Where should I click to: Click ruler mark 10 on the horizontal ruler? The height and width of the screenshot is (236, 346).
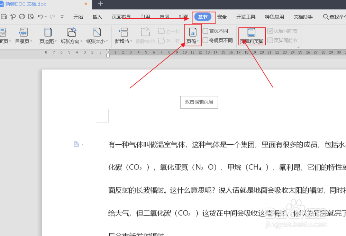[x=185, y=52]
